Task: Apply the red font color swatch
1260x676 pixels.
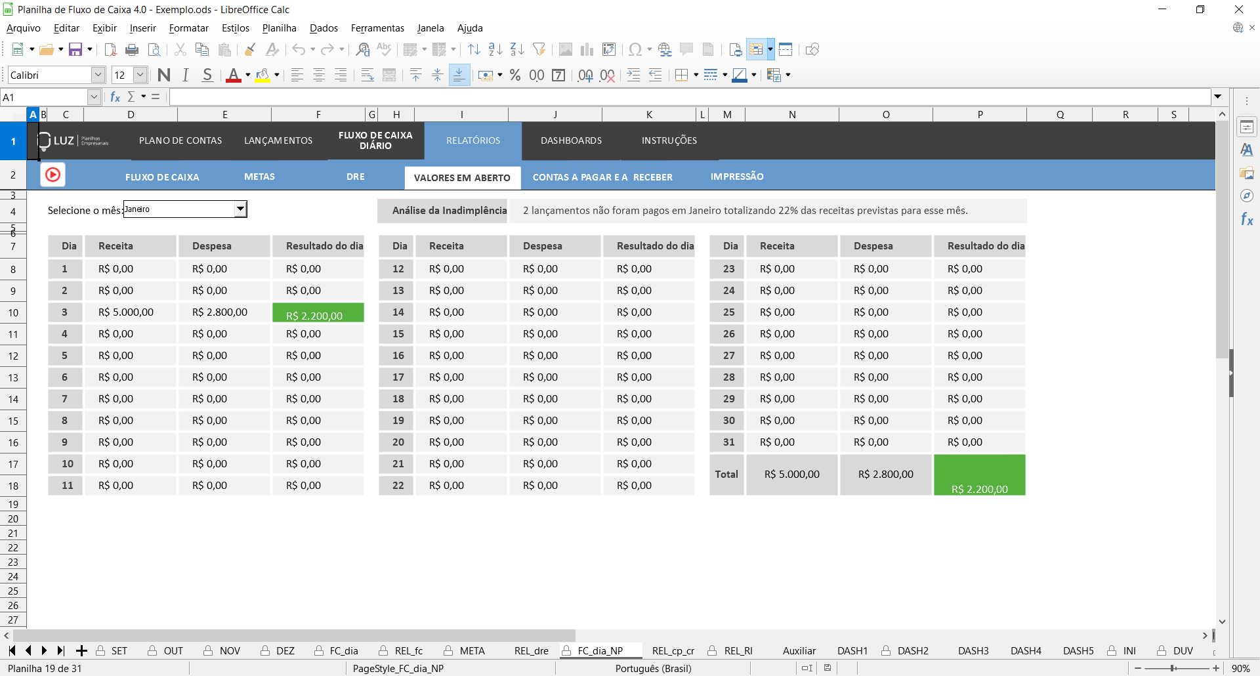Action: coord(233,75)
